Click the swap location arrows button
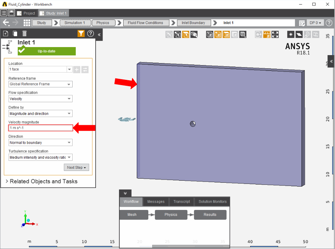Screen dimensions: 335x249 tap(85, 69)
